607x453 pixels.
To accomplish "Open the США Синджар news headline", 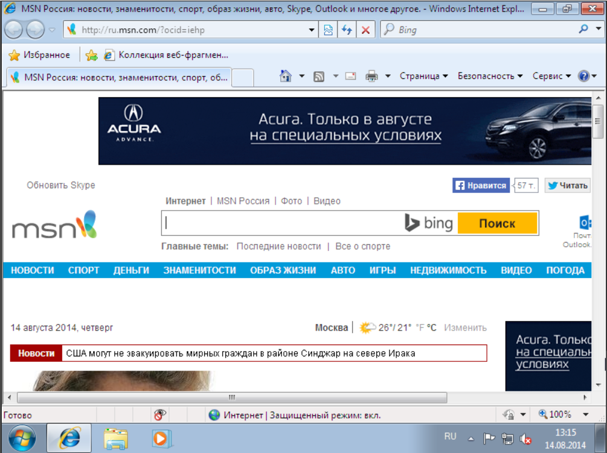I will click(240, 353).
